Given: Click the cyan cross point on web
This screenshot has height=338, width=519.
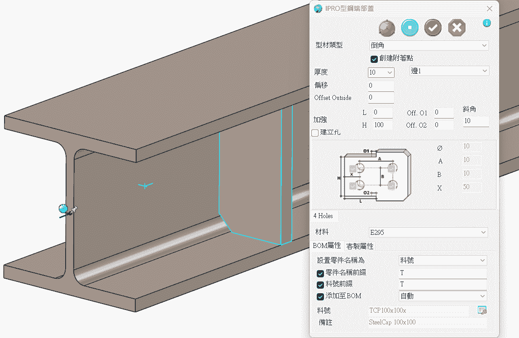Looking at the screenshot, I should 145,186.
